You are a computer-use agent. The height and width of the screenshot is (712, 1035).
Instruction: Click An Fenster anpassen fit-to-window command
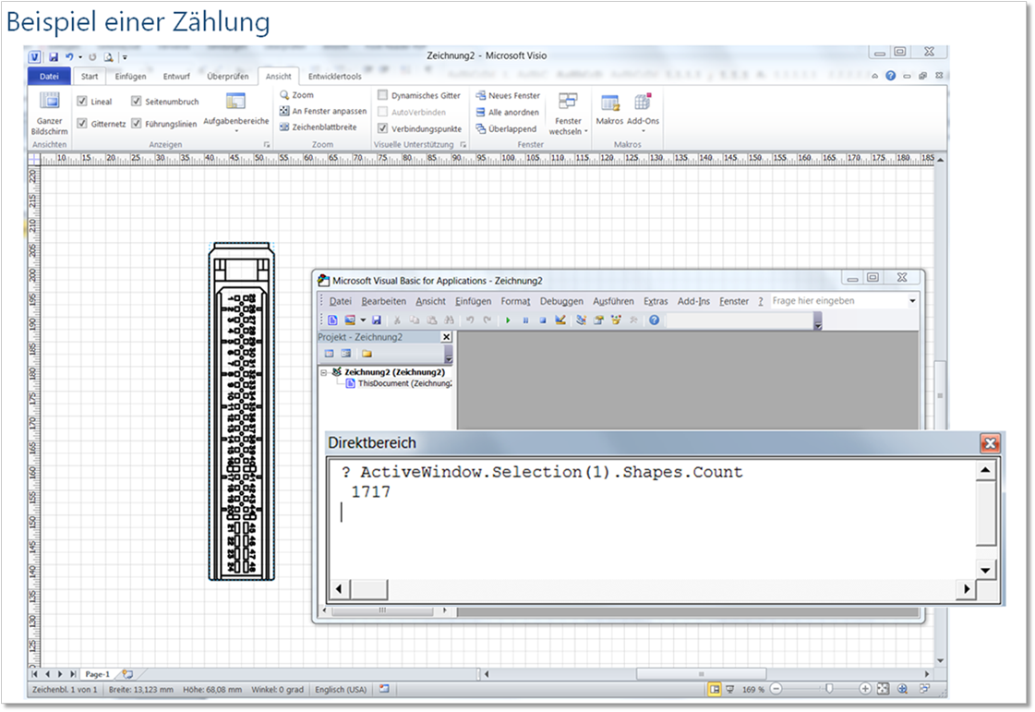[x=323, y=111]
